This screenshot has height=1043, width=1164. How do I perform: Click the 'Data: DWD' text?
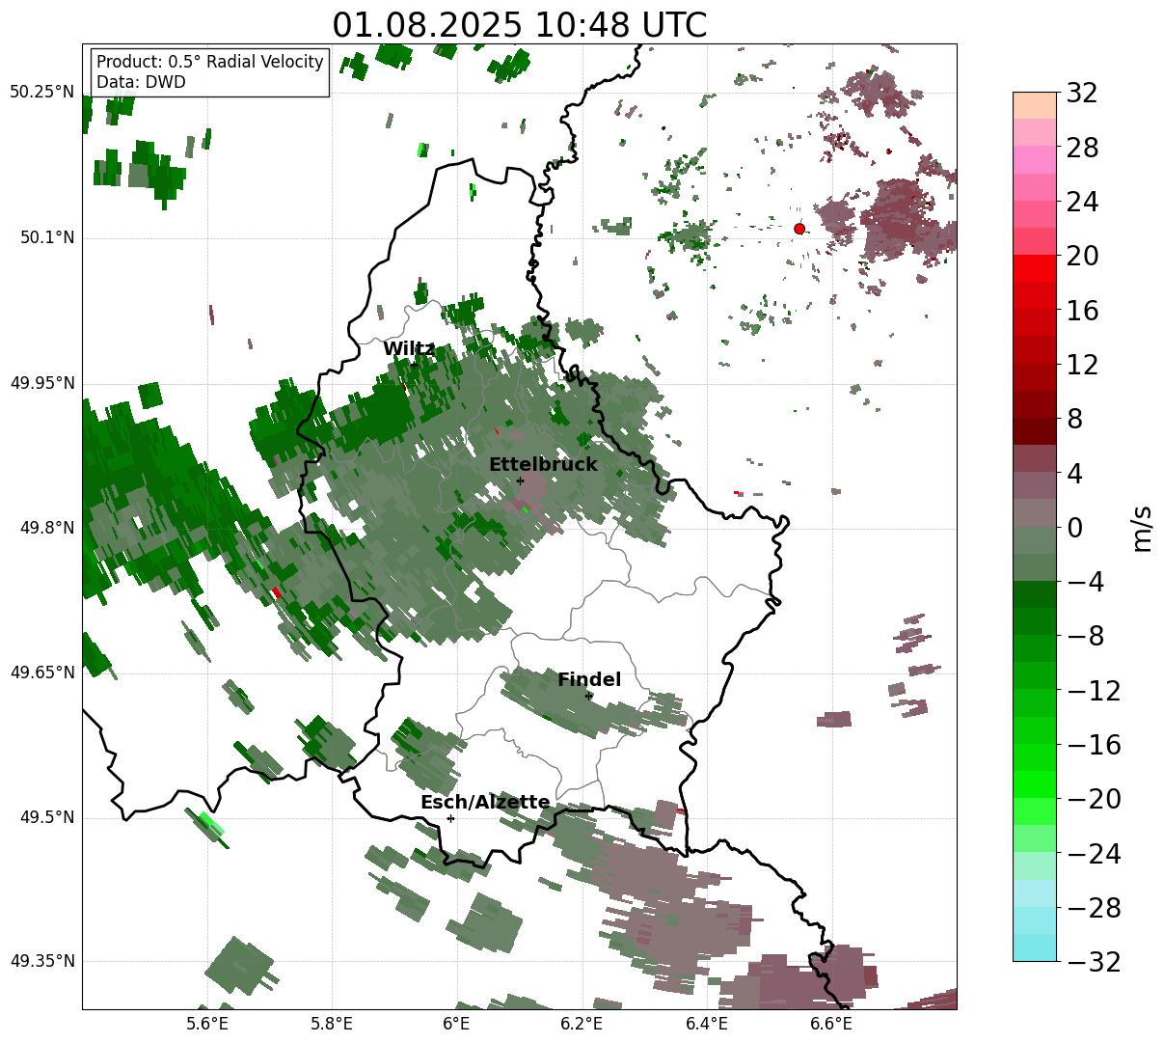[x=141, y=83]
